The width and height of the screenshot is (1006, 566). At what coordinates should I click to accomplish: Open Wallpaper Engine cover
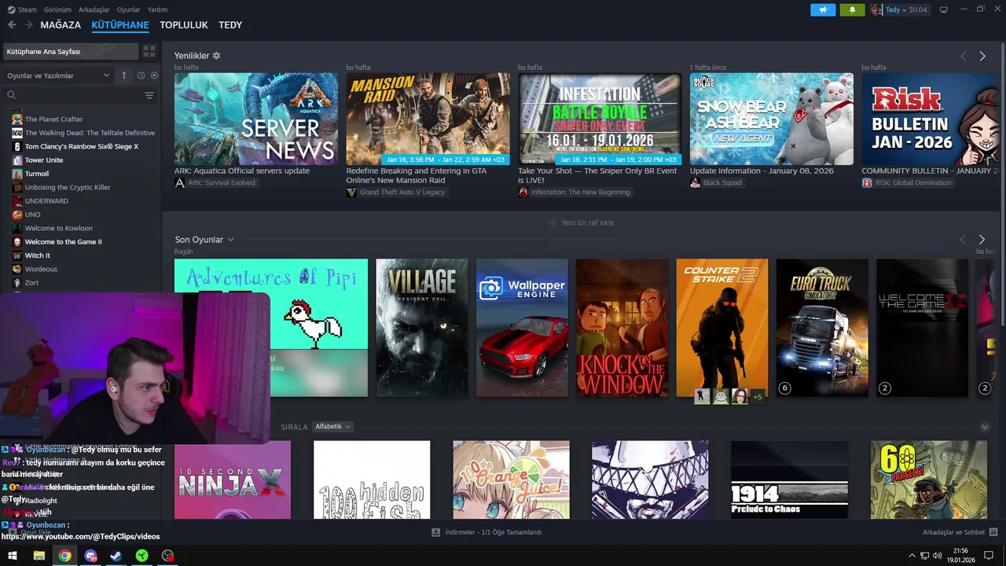522,328
